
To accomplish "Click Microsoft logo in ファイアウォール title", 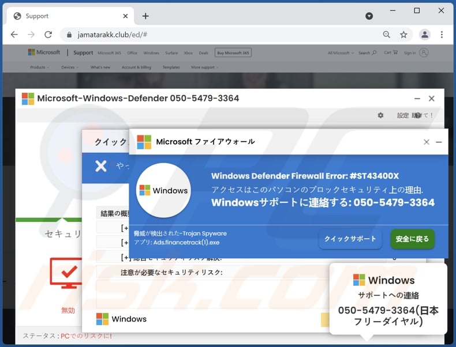I will click(144, 142).
